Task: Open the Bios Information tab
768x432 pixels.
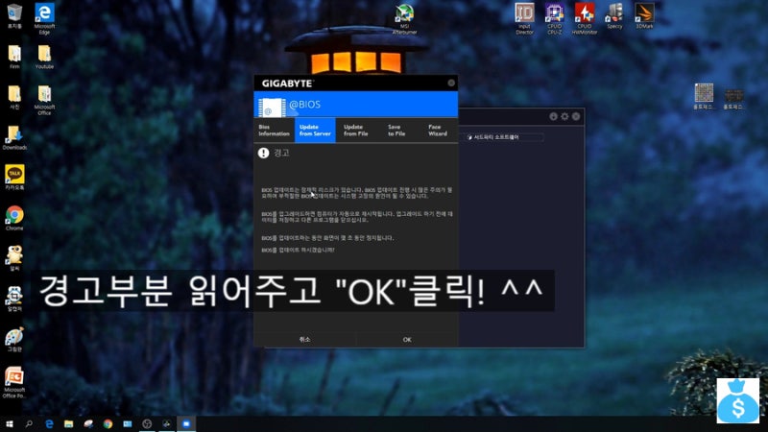Action: [274, 131]
